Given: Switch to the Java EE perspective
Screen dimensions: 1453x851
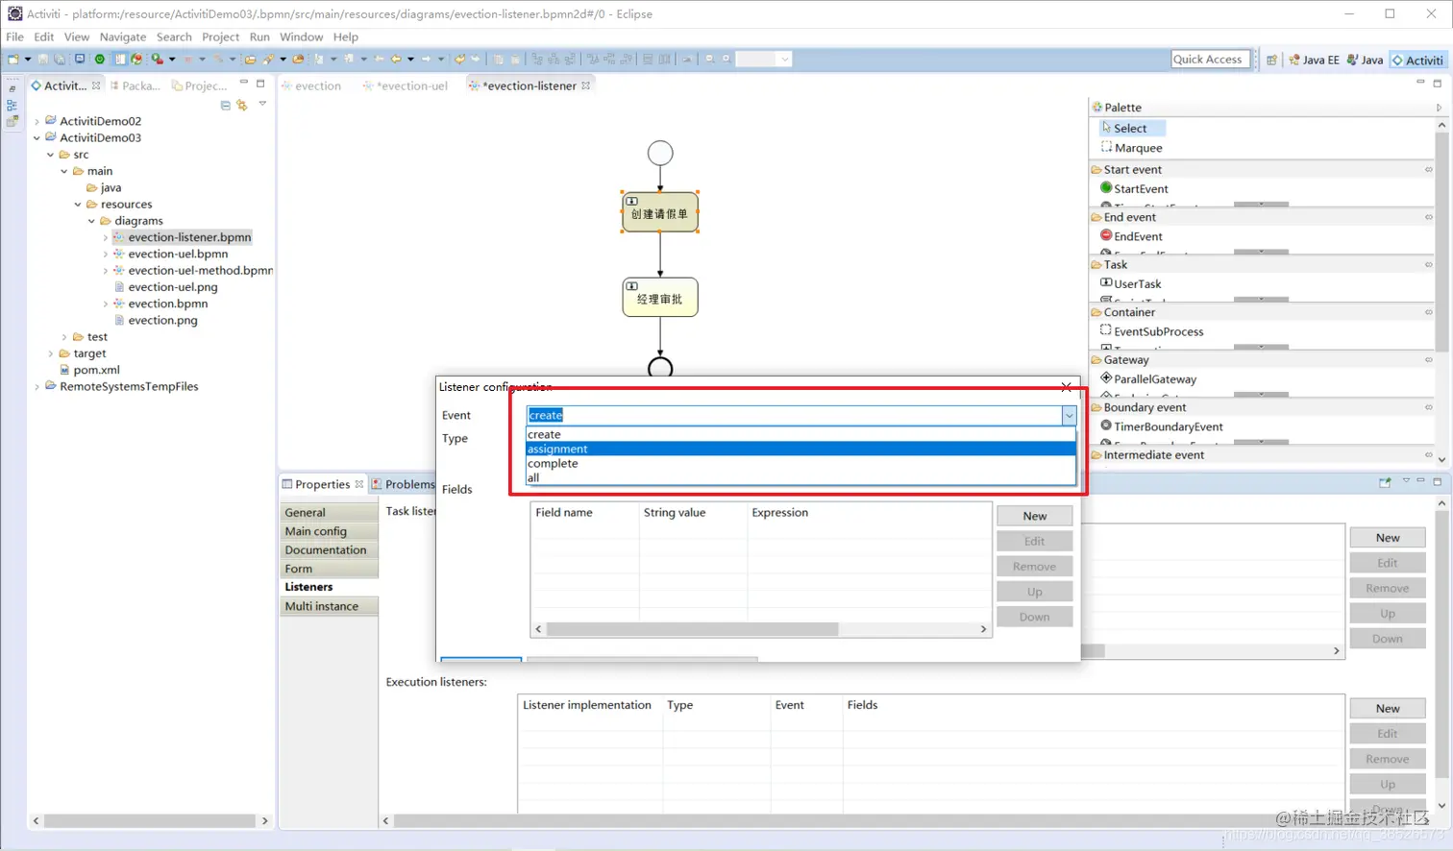Looking at the screenshot, I should 1314,60.
